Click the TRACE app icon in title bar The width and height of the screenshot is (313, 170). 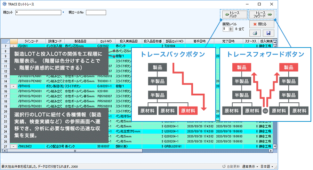coord(4,4)
